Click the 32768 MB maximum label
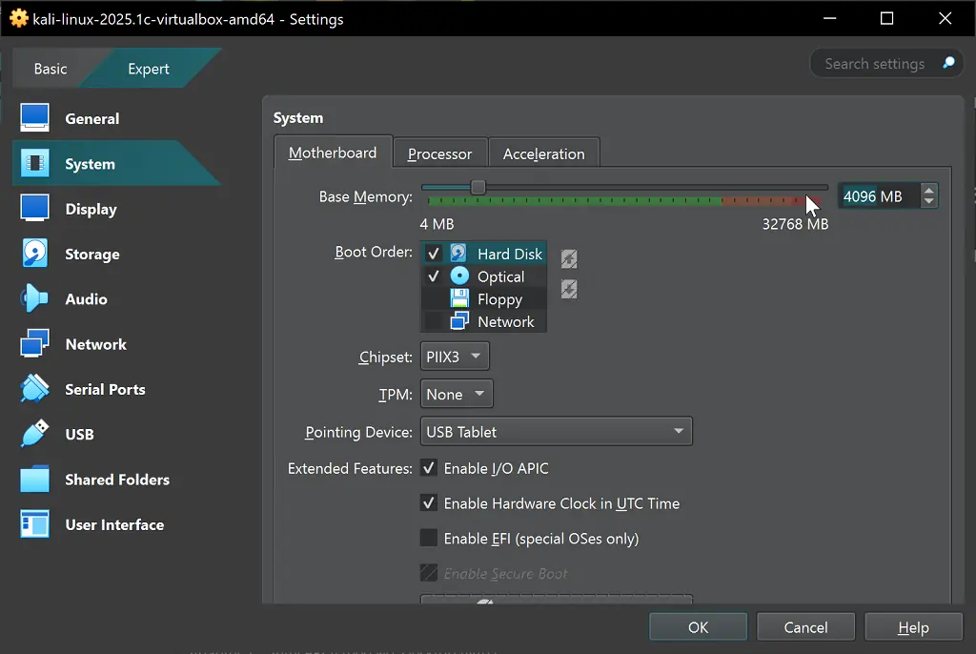 click(796, 224)
